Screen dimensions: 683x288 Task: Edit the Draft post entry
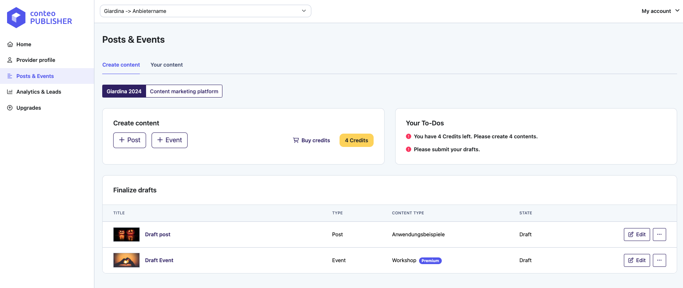[637, 234]
